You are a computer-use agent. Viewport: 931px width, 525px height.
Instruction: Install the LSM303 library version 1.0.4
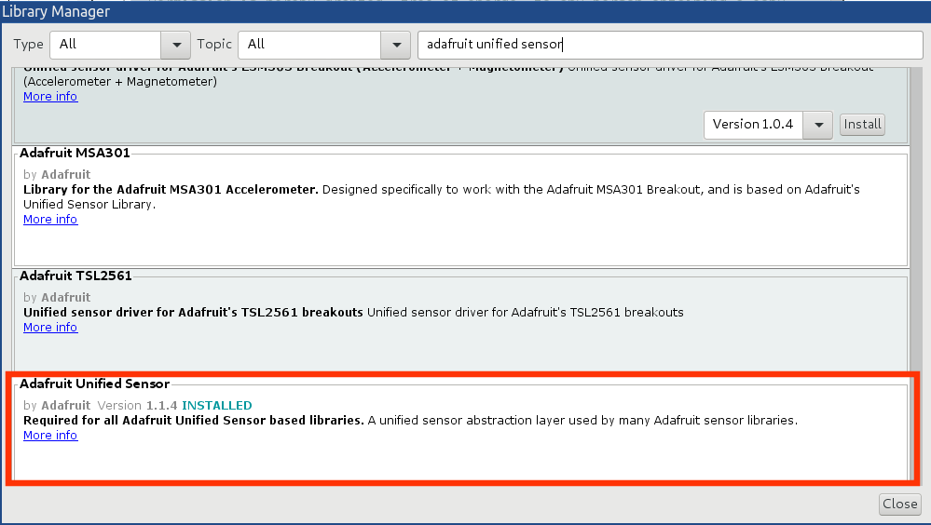pos(862,125)
